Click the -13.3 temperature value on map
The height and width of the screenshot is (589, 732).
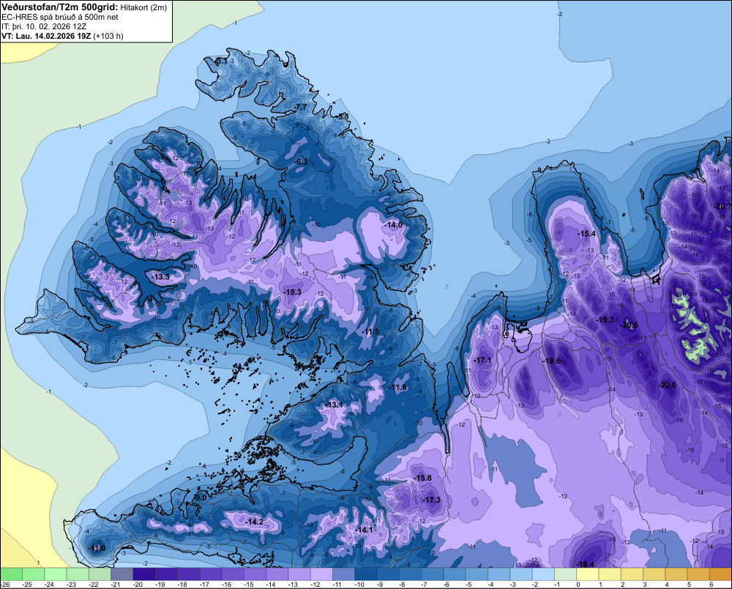click(x=160, y=277)
